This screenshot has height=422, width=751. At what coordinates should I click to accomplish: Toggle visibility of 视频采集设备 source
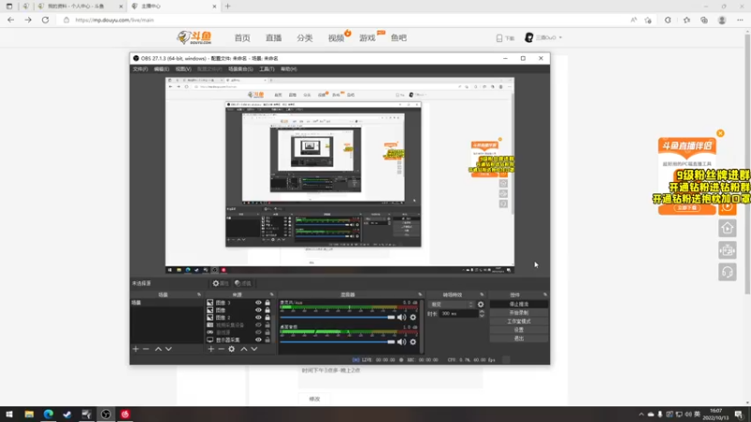258,324
